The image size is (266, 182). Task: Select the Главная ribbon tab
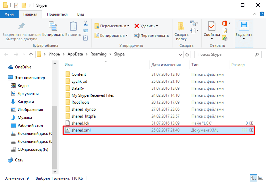tap(30, 14)
